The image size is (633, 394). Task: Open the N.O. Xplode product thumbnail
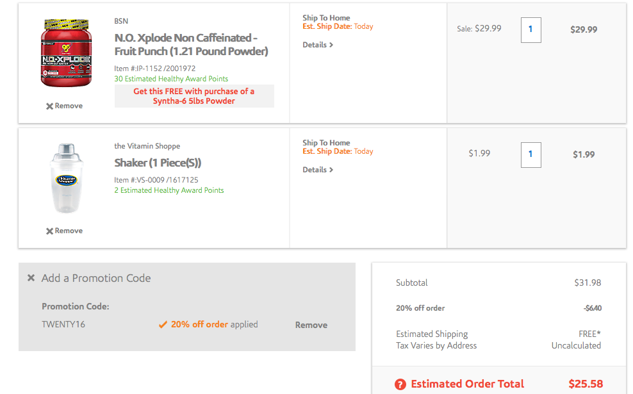[x=66, y=53]
